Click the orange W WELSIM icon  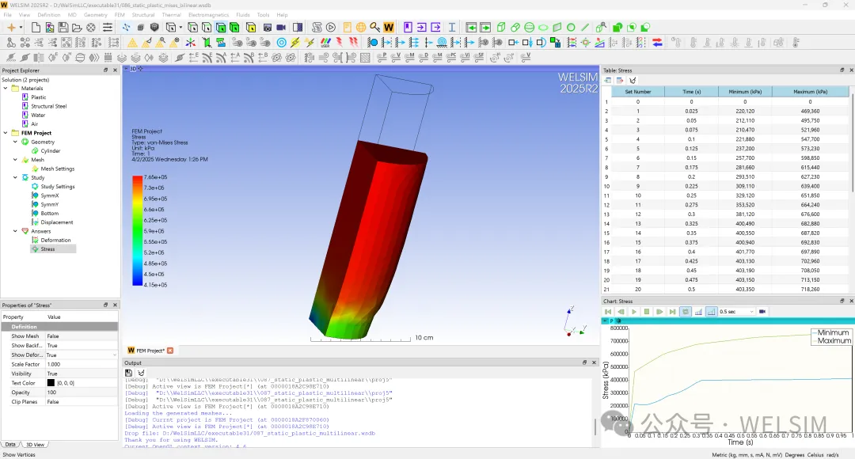[x=389, y=27]
